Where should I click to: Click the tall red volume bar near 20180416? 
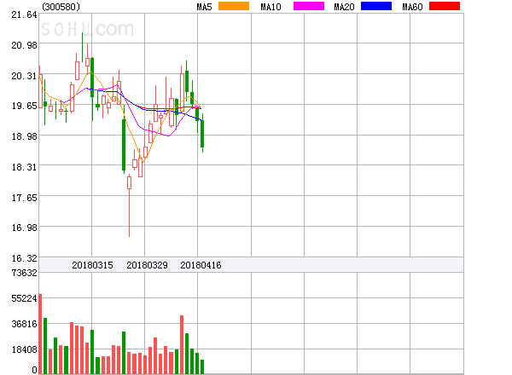182,344
